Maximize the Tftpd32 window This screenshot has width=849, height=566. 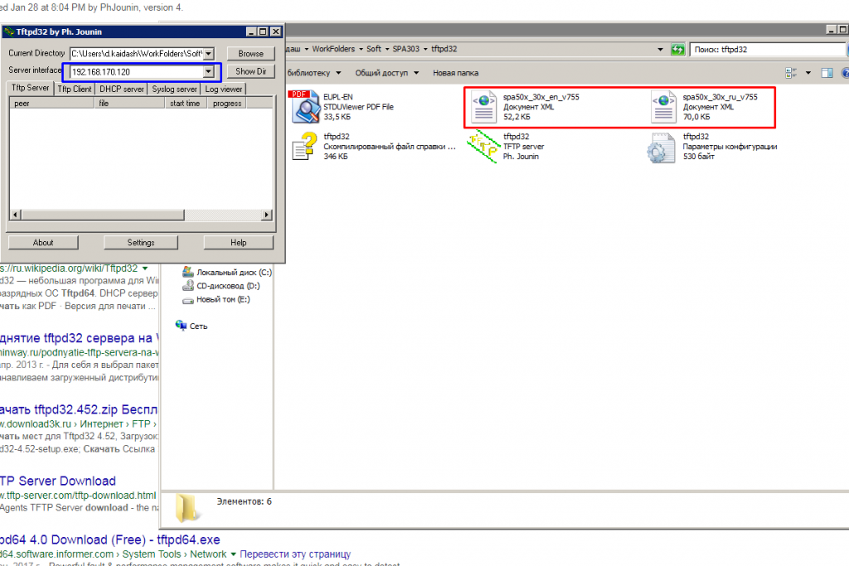tap(263, 32)
